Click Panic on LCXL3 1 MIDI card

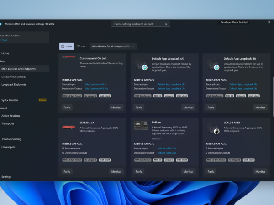211,172
